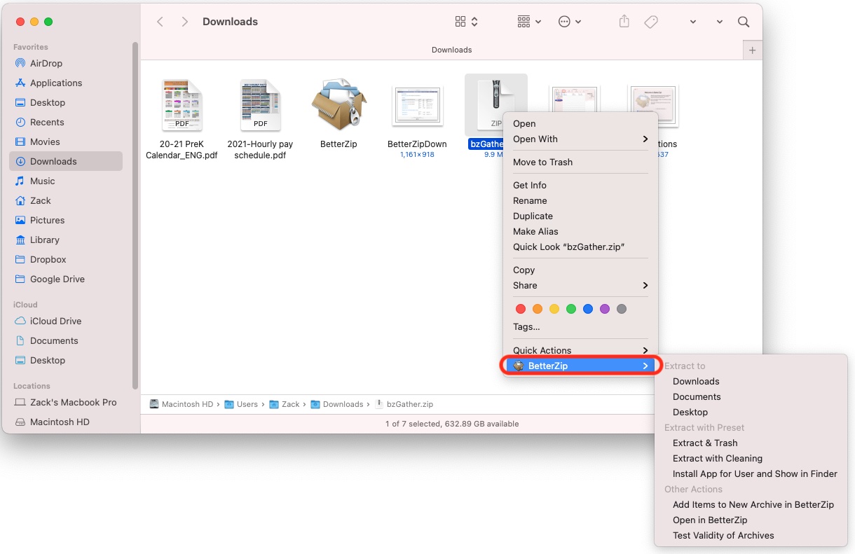
Task: Go back using the toolbar back arrow
Action: [160, 22]
